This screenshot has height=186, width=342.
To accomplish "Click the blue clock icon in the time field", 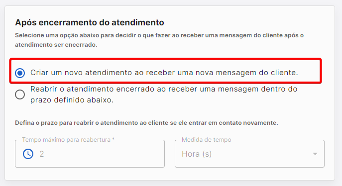I will [28, 154].
